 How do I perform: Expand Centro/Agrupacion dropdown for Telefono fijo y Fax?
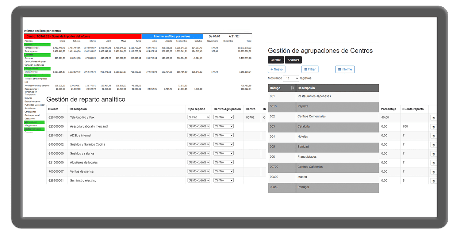tap(223, 117)
